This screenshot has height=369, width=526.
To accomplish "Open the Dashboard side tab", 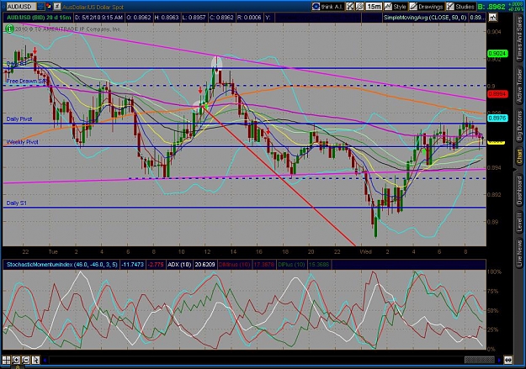I will coord(519,190).
